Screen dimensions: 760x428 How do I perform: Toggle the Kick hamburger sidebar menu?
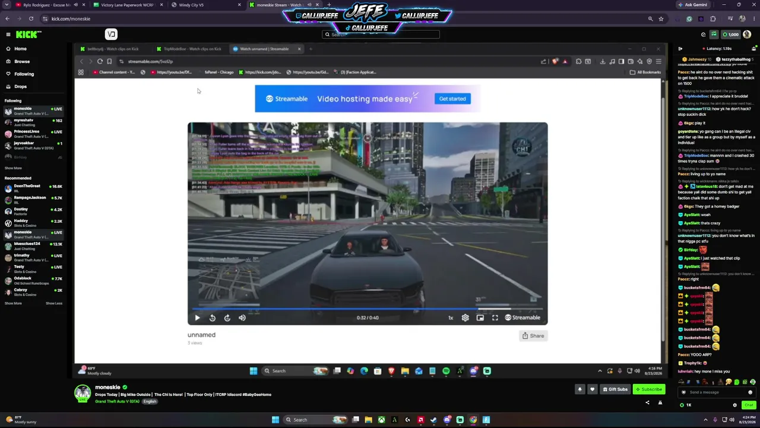pos(8,34)
